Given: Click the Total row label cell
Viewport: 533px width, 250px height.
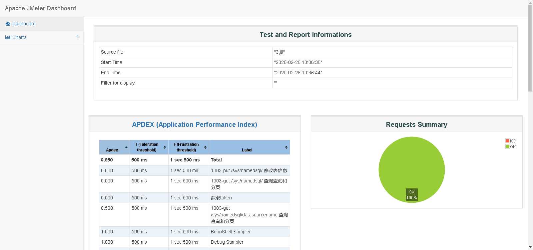Looking at the screenshot, I should click(249, 160).
